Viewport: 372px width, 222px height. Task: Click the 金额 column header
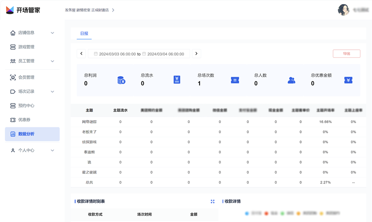[x=193, y=214]
